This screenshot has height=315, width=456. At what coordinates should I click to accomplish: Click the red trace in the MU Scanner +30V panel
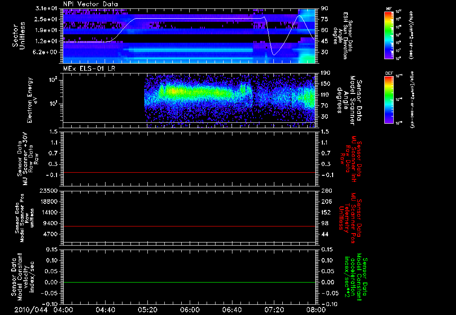point(189,173)
